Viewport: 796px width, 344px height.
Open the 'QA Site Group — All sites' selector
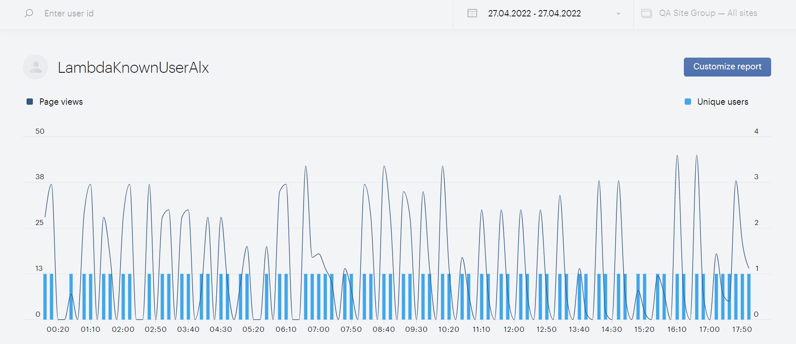(x=708, y=13)
